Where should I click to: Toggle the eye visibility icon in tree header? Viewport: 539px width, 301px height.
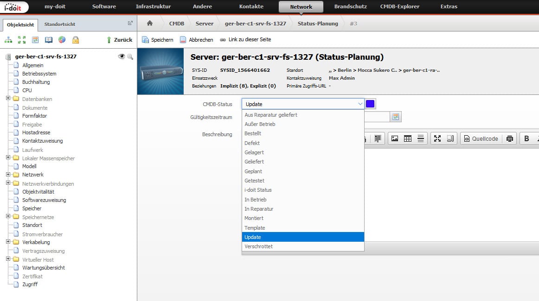pyautogui.click(x=121, y=56)
